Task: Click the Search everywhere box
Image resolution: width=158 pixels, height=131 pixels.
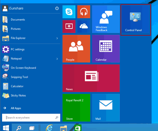Action: (31, 118)
